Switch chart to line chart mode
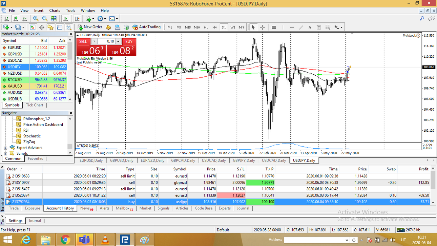This screenshot has width=437, height=246. tap(25, 19)
